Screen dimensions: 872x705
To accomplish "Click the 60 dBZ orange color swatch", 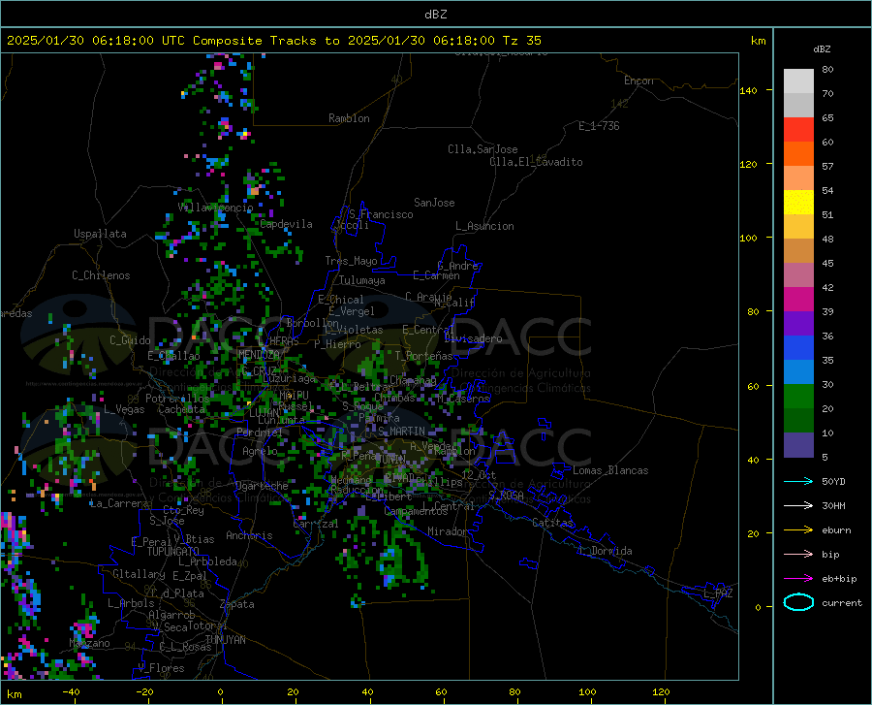I will coord(798,154).
